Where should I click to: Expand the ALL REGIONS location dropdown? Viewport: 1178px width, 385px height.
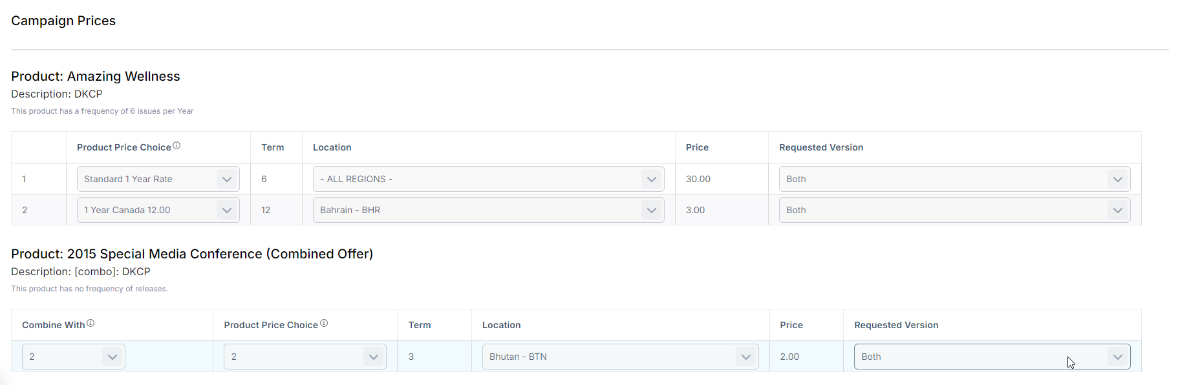tap(488, 179)
